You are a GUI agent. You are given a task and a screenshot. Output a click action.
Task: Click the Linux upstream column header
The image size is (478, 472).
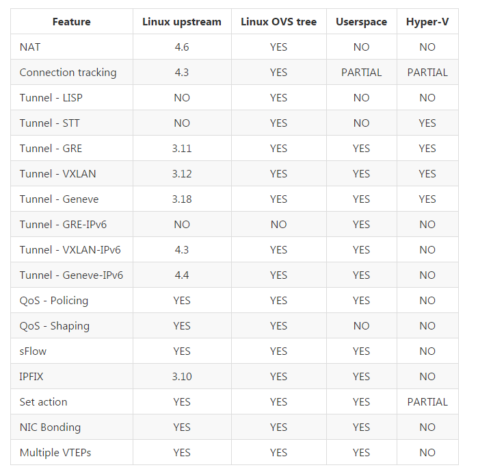point(182,22)
